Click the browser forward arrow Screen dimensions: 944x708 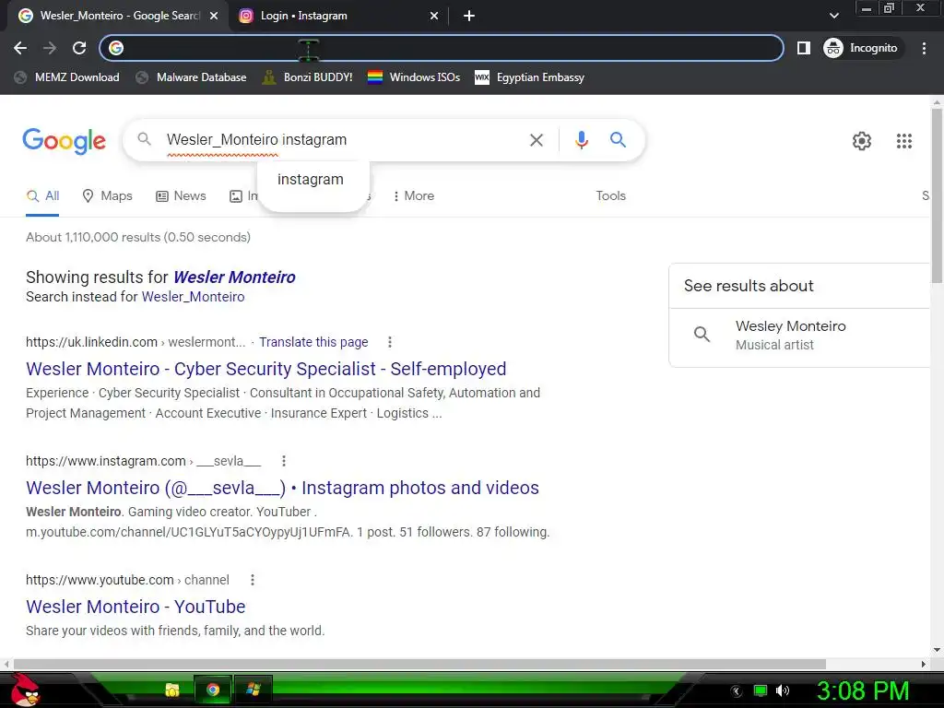point(50,48)
